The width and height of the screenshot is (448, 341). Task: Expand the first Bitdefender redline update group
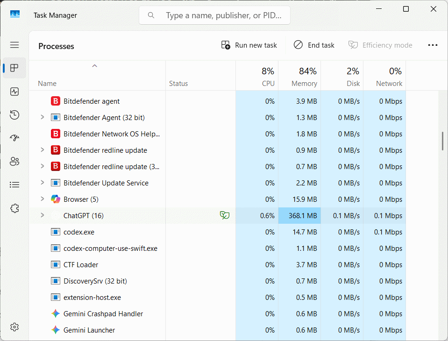[43, 149]
